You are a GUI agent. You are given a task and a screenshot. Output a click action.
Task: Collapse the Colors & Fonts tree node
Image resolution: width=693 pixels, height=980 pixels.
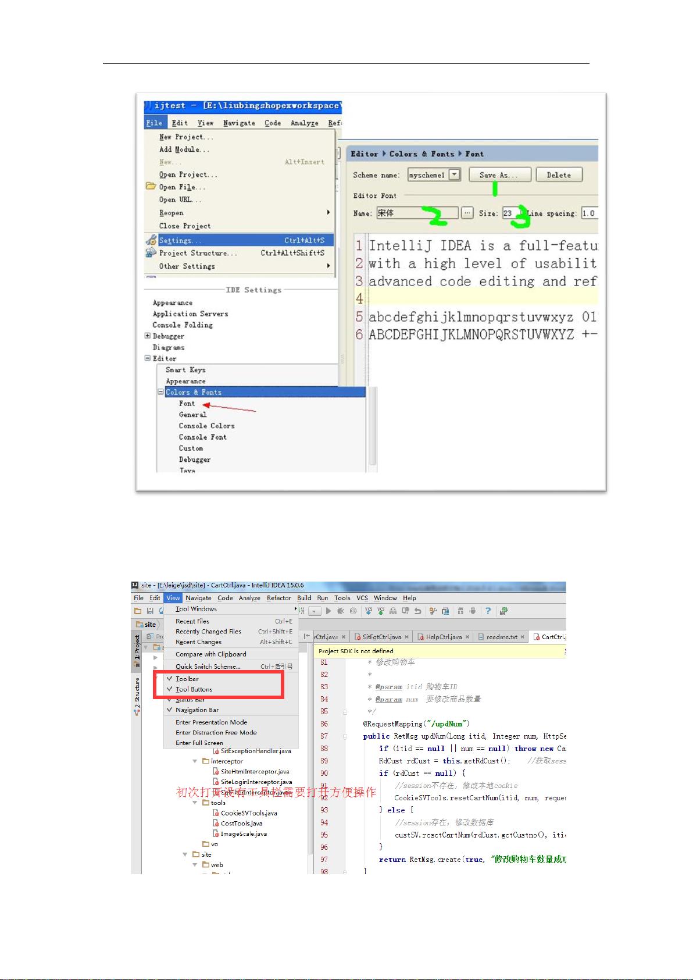[161, 392]
